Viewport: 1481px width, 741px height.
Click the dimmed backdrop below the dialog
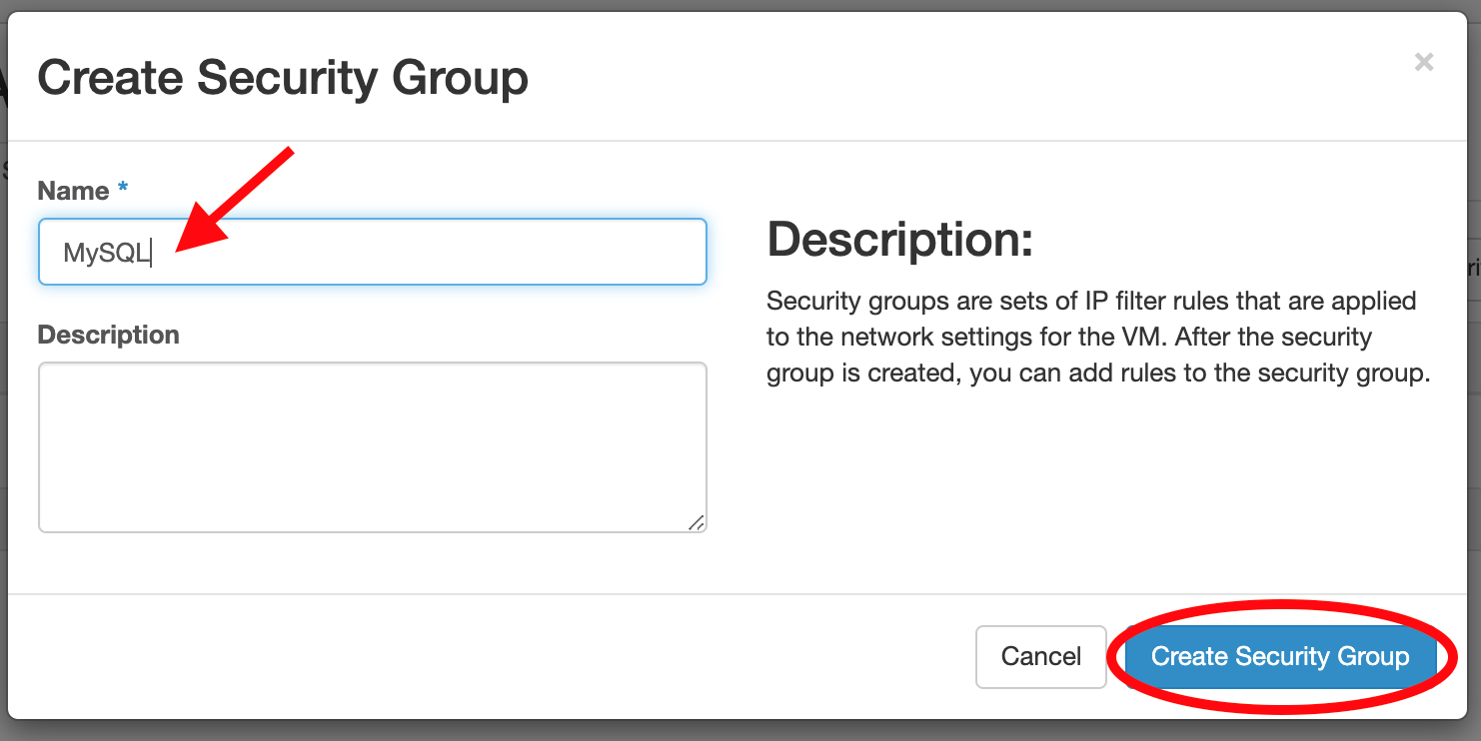[x=740, y=731]
